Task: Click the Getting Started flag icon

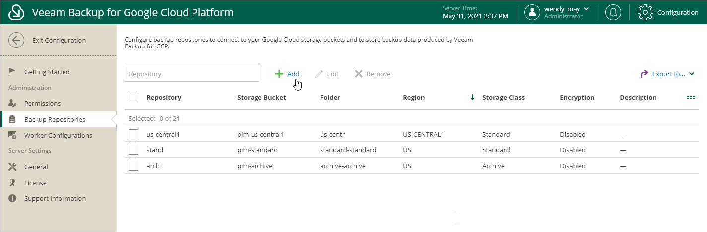Action: pos(13,72)
